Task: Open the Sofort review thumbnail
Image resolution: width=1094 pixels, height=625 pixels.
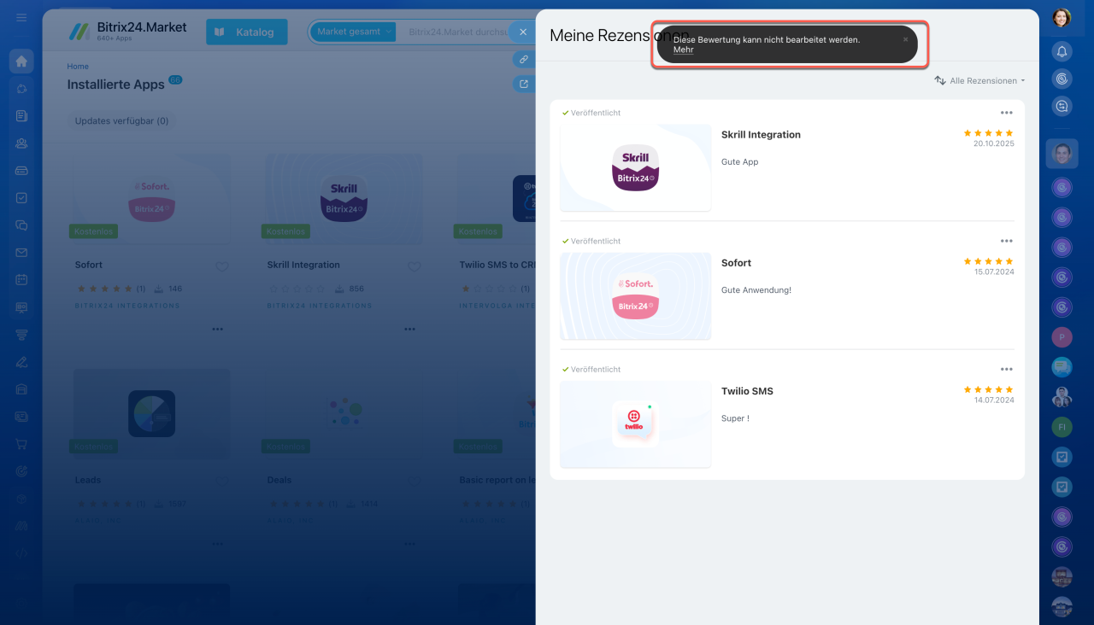Action: click(636, 295)
